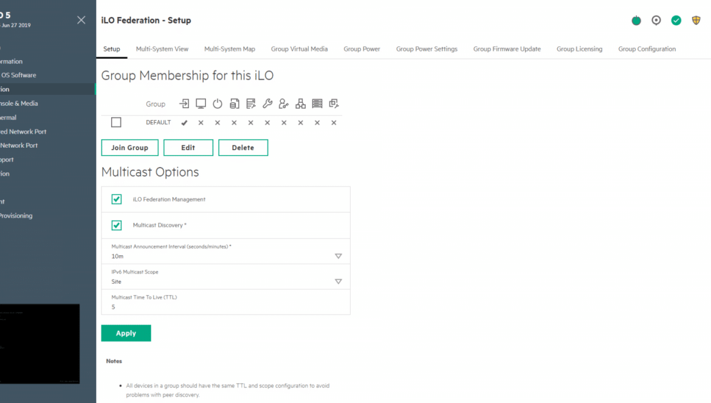Click the DEFAULT group name
This screenshot has width=711, height=403.
[x=158, y=122]
